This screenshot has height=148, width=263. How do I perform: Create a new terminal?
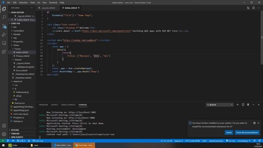(238, 104)
